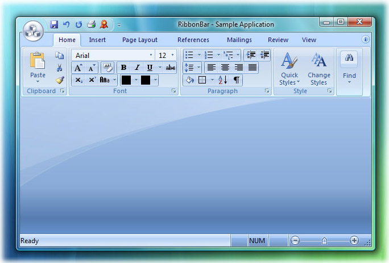The height and width of the screenshot is (263, 389).
Task: Click the Save icon in quick access toolbar
Action: (54, 24)
